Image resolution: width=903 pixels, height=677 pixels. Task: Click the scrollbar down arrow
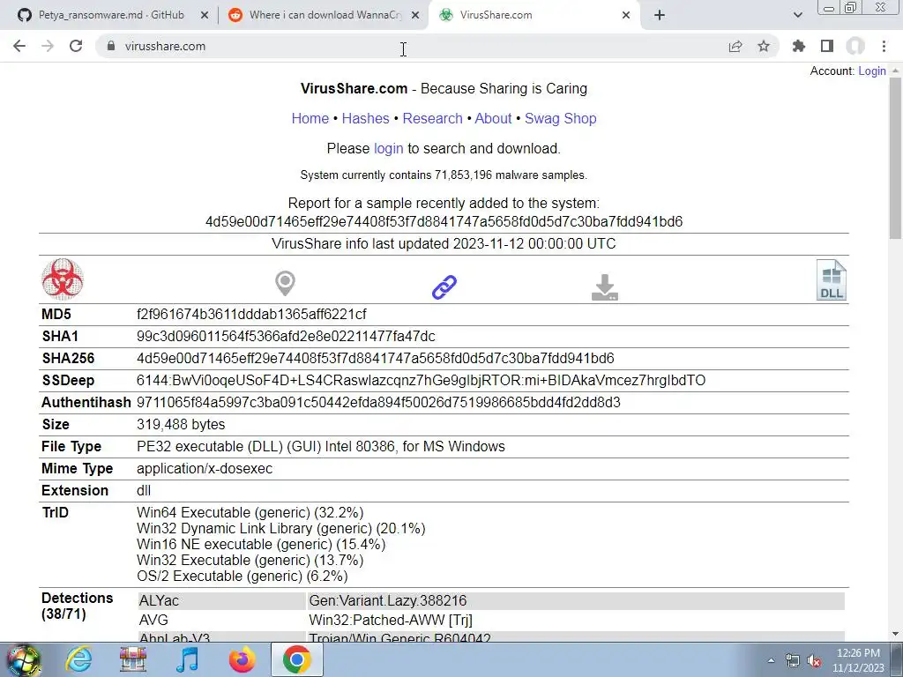[x=895, y=635]
